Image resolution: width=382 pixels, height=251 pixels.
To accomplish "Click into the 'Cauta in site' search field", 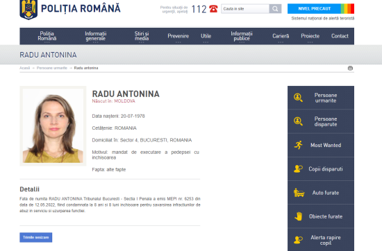I will [x=245, y=9].
